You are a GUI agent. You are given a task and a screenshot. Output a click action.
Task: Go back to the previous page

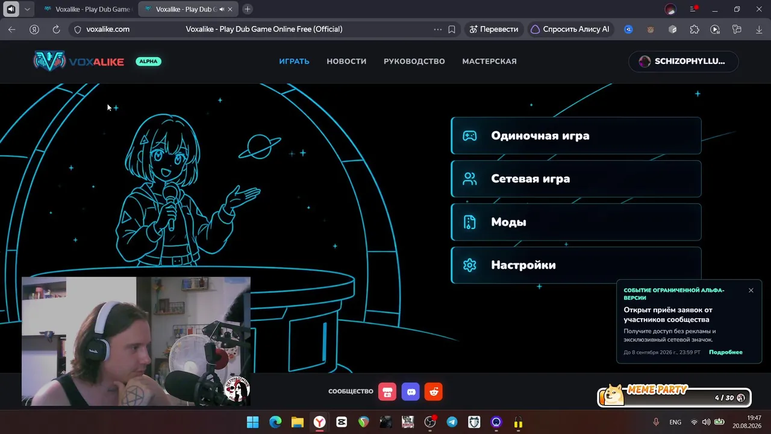[x=12, y=29]
